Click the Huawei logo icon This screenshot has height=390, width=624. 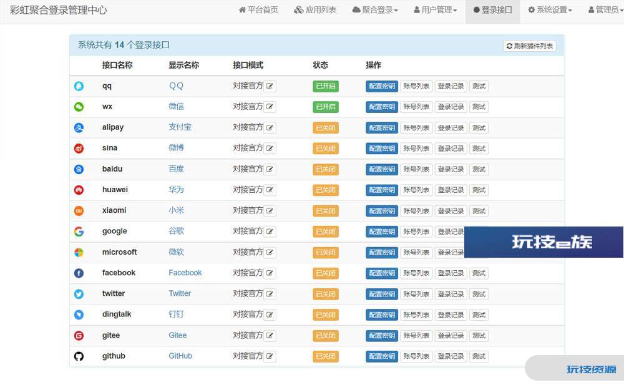pyautogui.click(x=79, y=190)
